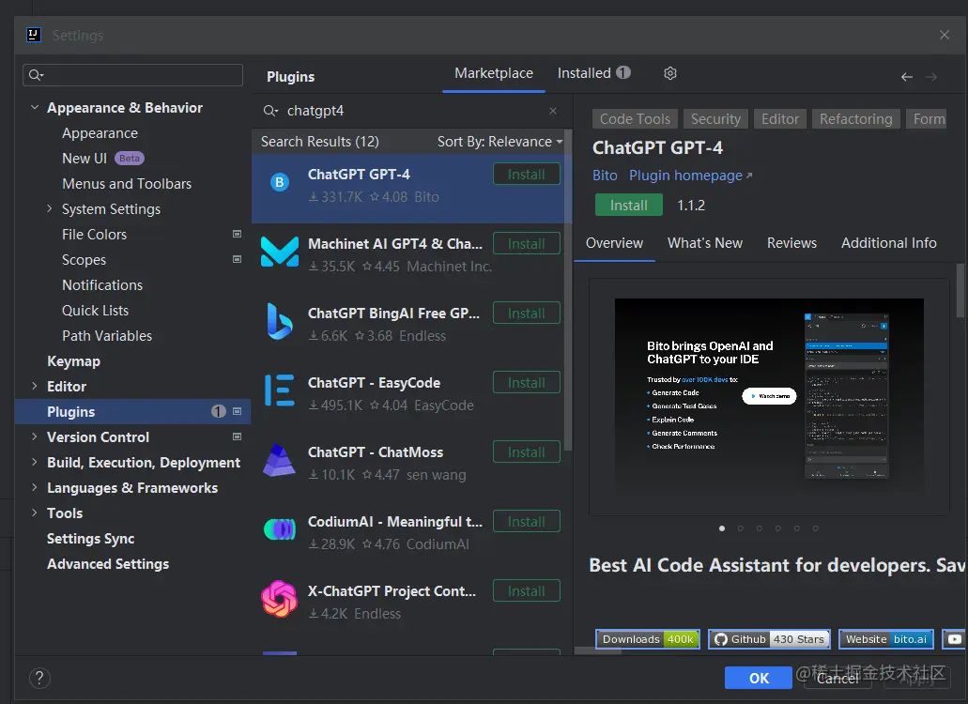Image resolution: width=968 pixels, height=704 pixels.
Task: Open the Advanced Settings page
Action: 108,564
